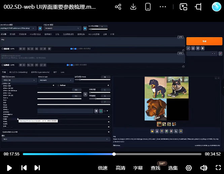Viewport: 224px width, 174px height.
Task: Open the output folder icon below the gallery
Action: click(152, 131)
